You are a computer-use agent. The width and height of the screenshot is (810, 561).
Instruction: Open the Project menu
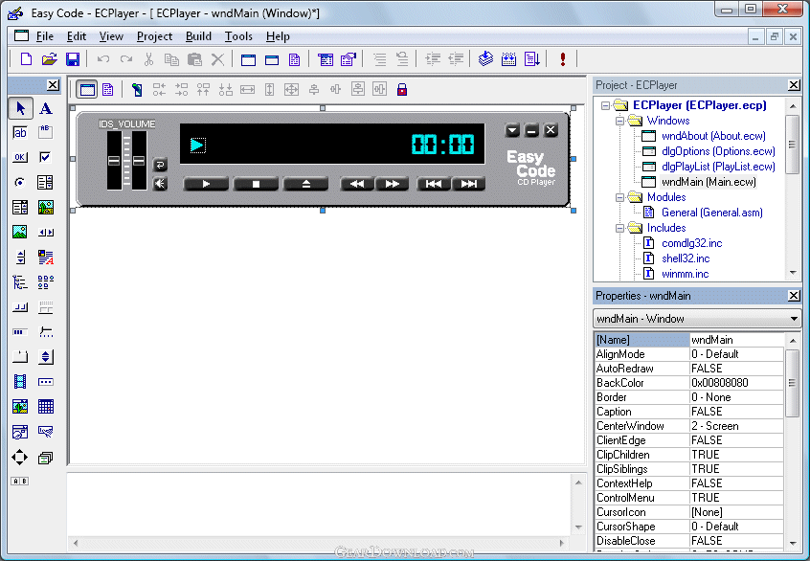[154, 36]
